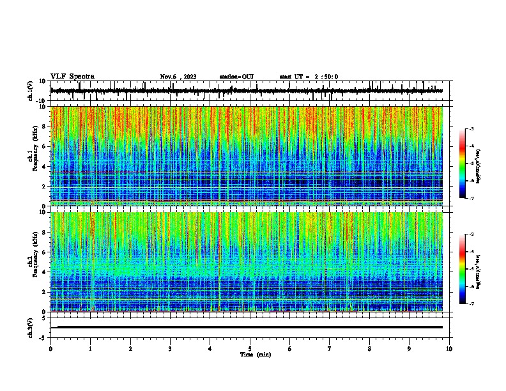Click the "Time (min)" axis title
Viewport: 506px width, 391px height.
pos(256,355)
